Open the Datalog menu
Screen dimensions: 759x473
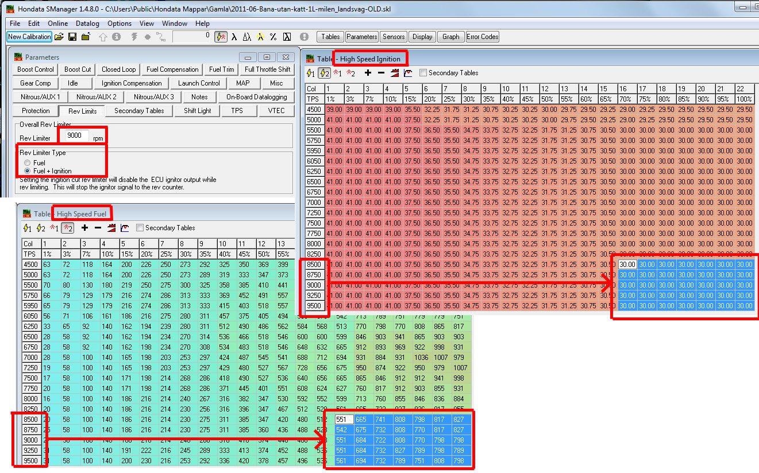pyautogui.click(x=87, y=24)
